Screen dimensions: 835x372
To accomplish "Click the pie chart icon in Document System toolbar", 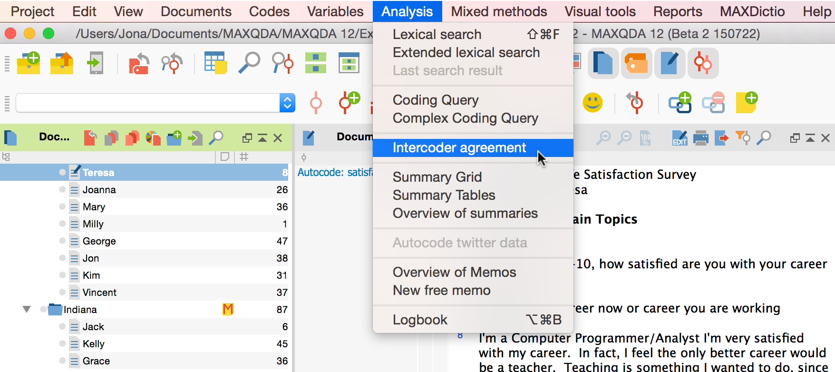I will coord(153,138).
